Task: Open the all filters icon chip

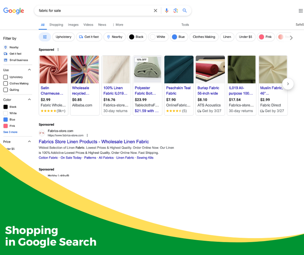Action: coord(45,37)
